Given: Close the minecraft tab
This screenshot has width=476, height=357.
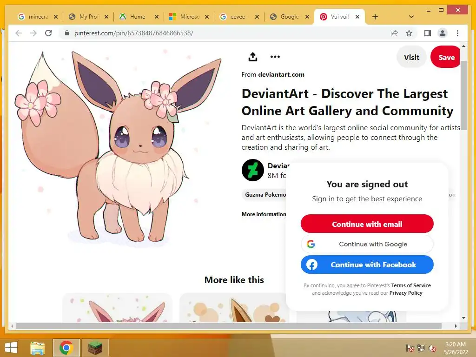Looking at the screenshot, I should [56, 17].
